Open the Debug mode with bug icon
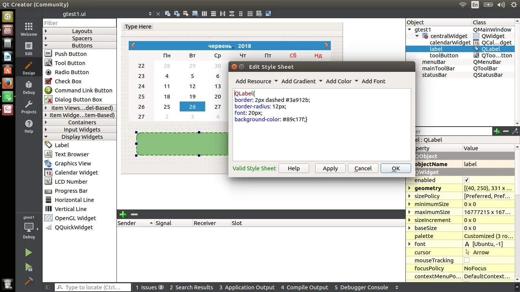The image size is (520, 292). tap(29, 87)
